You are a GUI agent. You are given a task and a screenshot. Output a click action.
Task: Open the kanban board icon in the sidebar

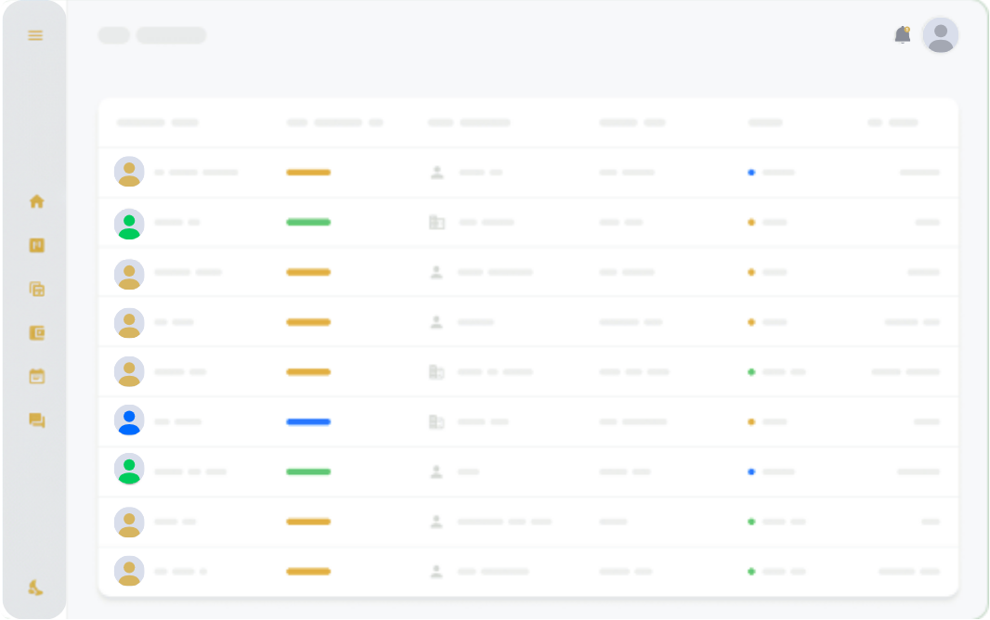[36, 245]
